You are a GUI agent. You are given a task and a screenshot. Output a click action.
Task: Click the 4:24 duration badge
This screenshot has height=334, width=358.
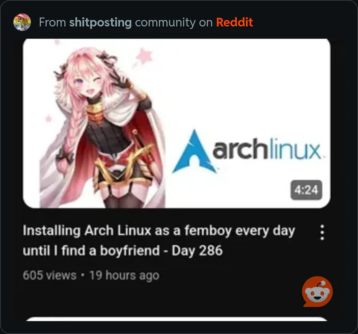(x=306, y=190)
